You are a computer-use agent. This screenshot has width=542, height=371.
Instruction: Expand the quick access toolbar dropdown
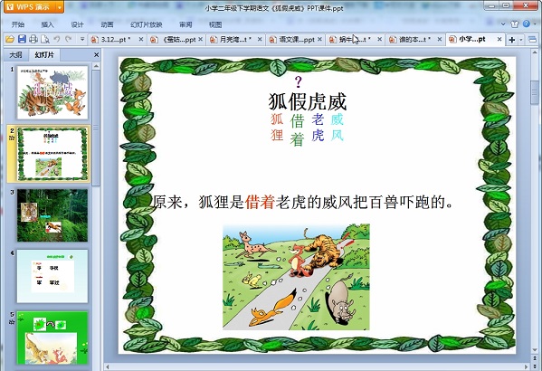click(x=82, y=39)
